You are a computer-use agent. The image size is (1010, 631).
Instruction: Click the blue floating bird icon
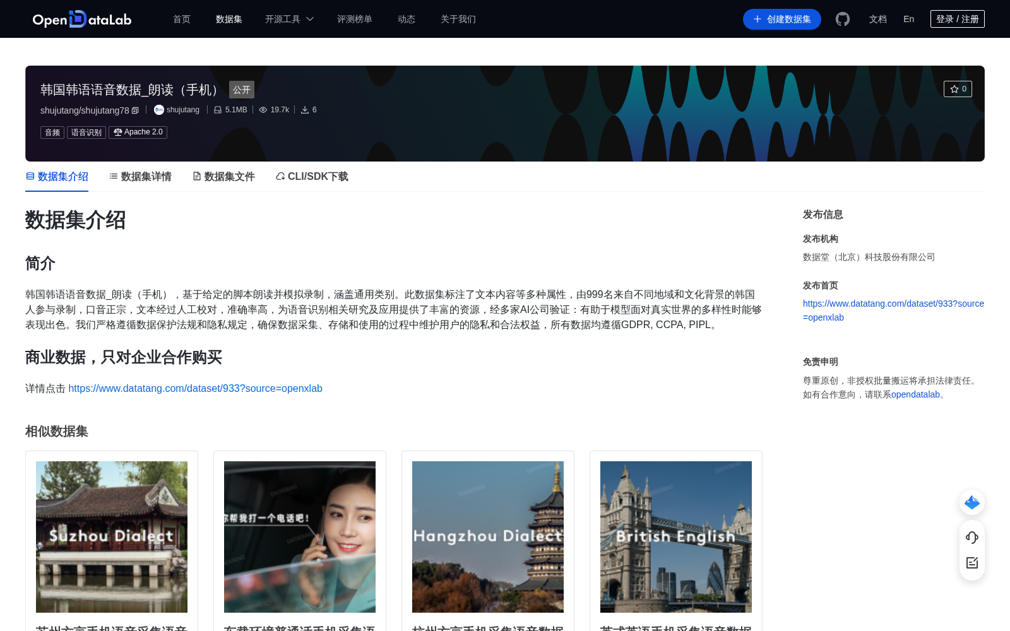(972, 502)
